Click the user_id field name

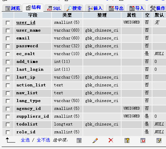click(x=26, y=22)
